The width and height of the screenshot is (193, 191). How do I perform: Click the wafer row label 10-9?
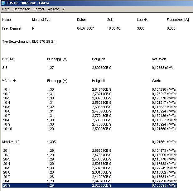pos(7,124)
